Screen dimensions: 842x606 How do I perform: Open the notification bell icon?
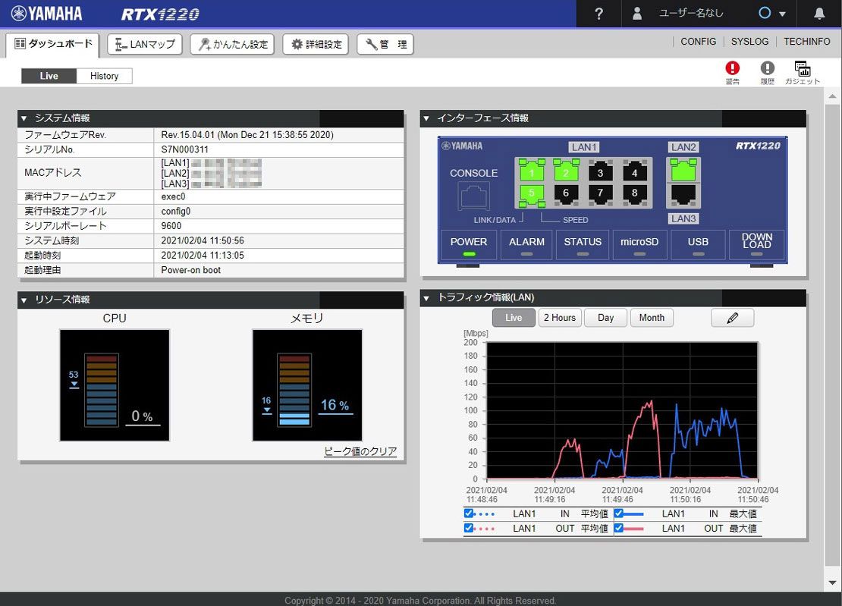[x=819, y=14]
